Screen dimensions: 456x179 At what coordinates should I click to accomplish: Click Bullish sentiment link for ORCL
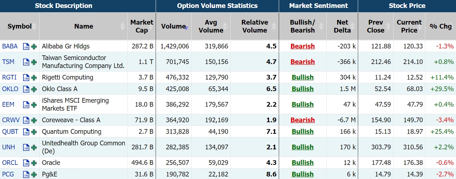coord(303,163)
